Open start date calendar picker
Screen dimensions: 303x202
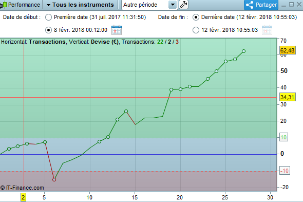coord(117,30)
